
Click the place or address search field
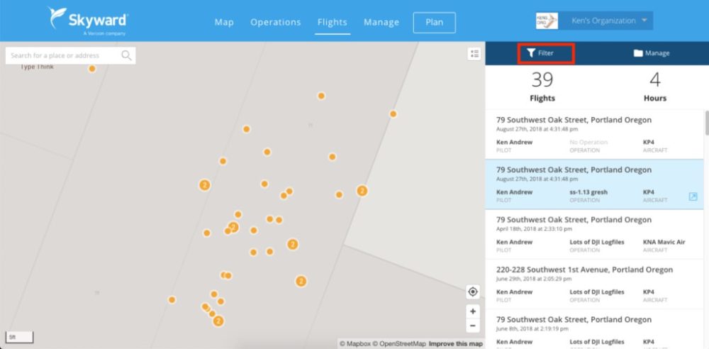click(x=64, y=55)
